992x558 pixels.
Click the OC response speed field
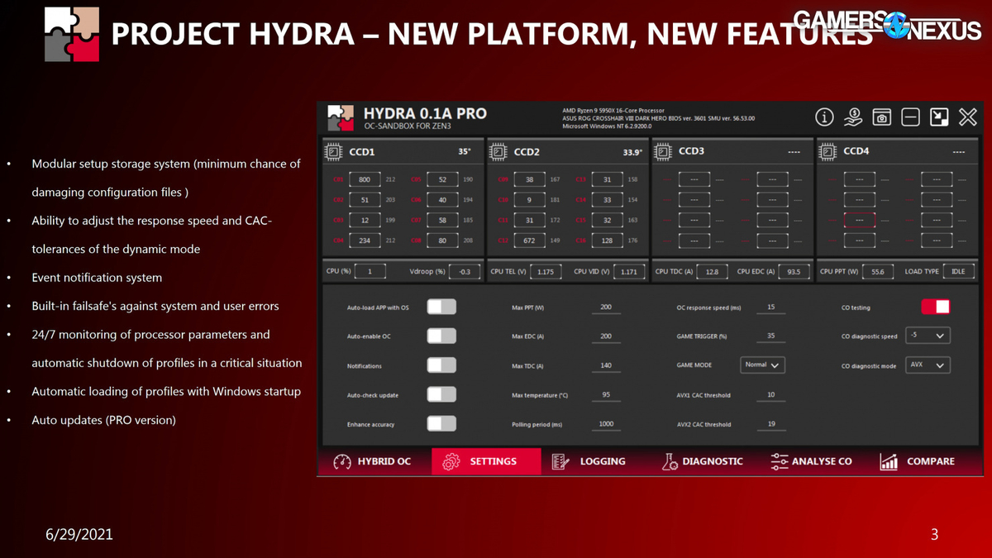point(771,308)
